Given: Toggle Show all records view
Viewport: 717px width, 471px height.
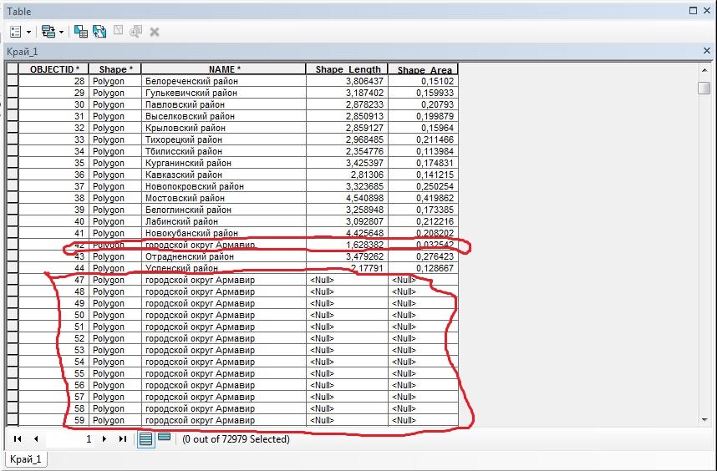Looking at the screenshot, I should [145, 438].
